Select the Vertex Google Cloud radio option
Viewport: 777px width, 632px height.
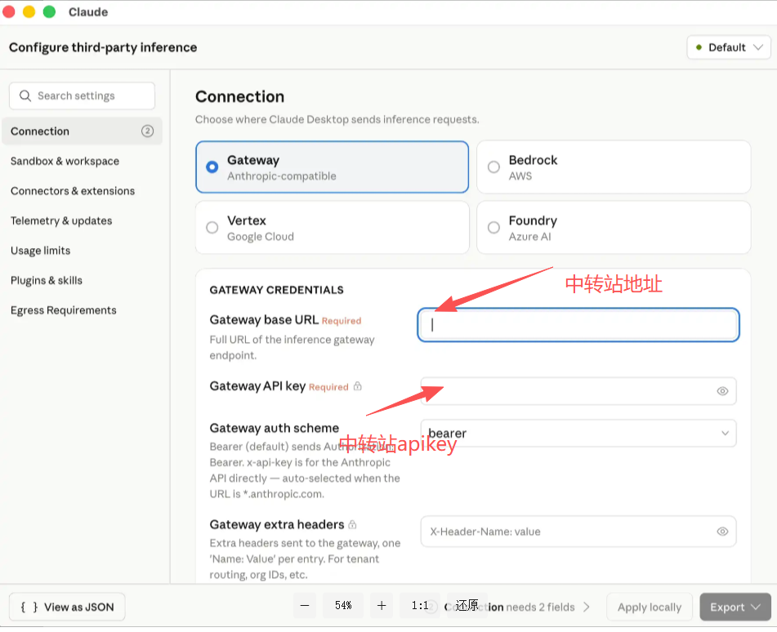point(332,227)
